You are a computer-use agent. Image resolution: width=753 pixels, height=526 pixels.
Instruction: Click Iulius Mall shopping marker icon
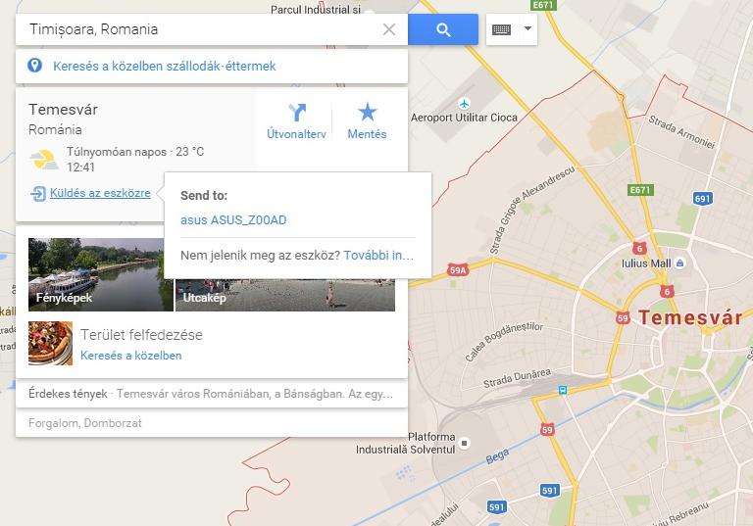tap(680, 263)
